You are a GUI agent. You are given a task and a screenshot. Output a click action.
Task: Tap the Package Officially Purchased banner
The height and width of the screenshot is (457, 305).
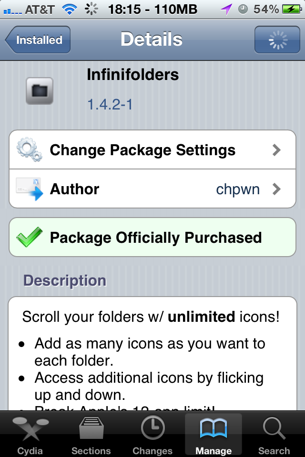click(x=152, y=237)
